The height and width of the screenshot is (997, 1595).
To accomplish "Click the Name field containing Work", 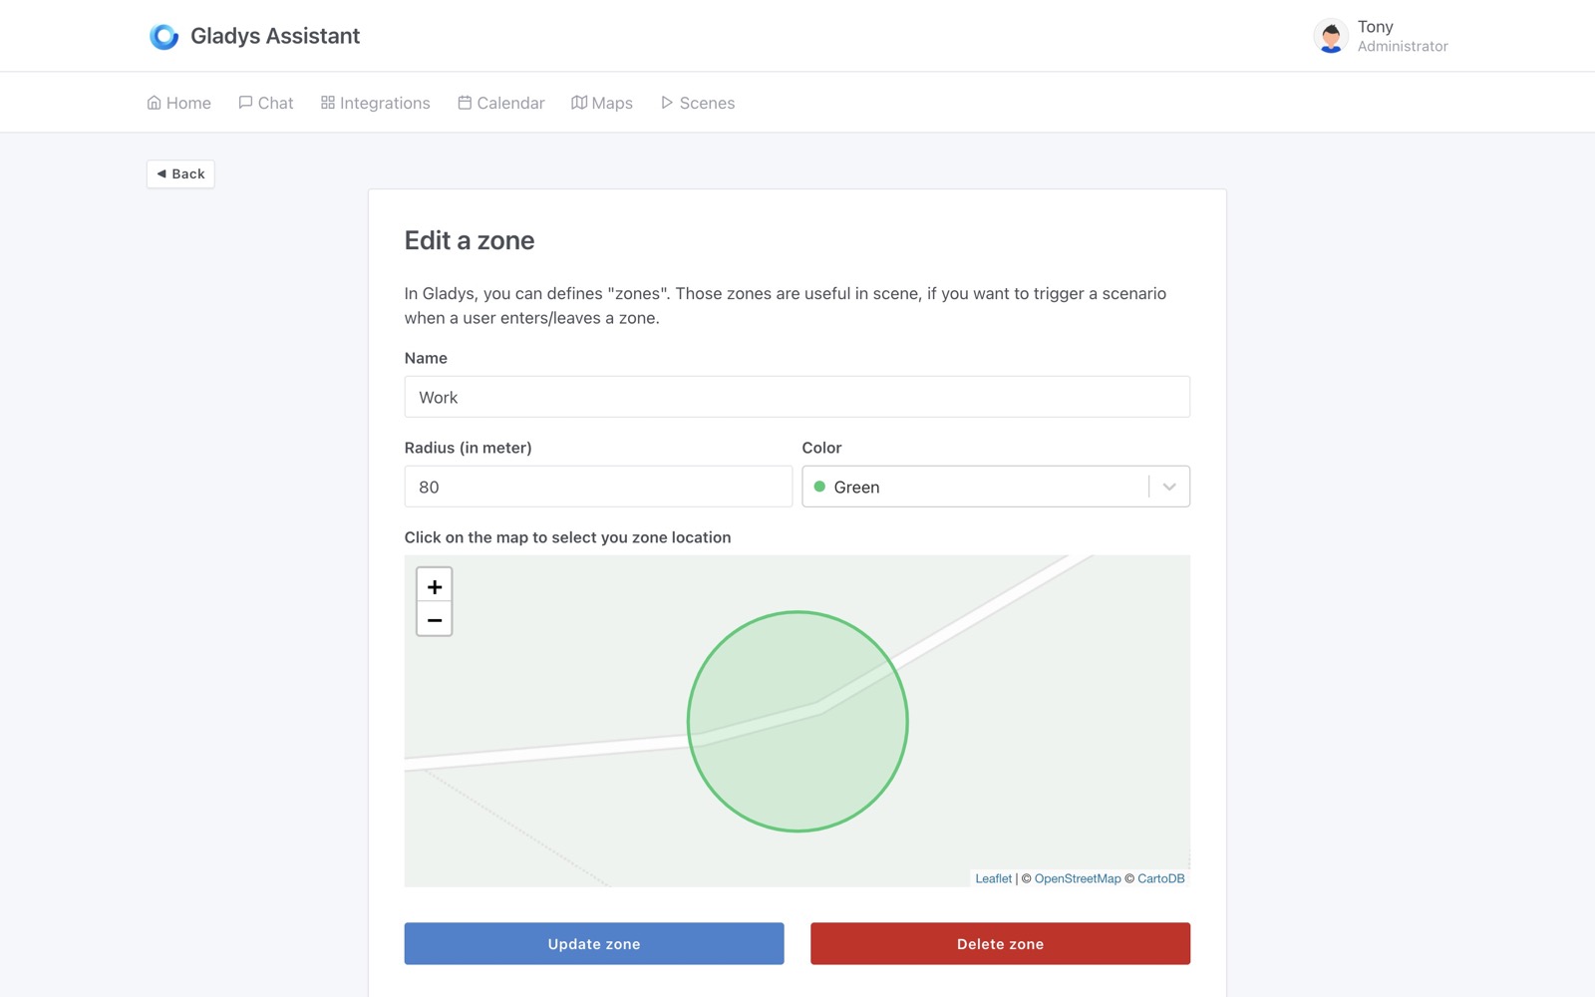I will tap(797, 397).
